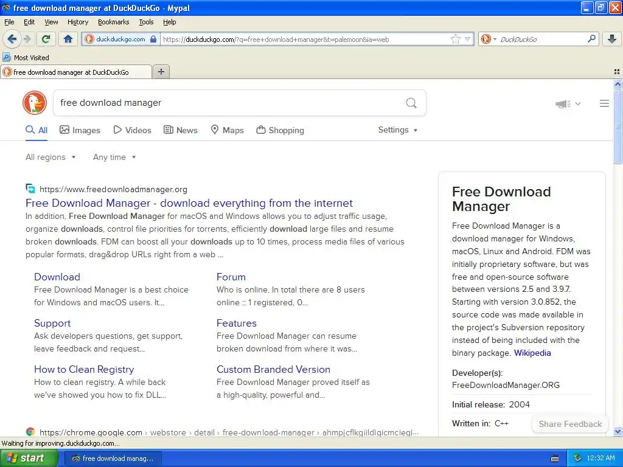This screenshot has height=467, width=623.
Task: Open the DuckDuckGo hamburger side menu
Action: tap(604, 103)
